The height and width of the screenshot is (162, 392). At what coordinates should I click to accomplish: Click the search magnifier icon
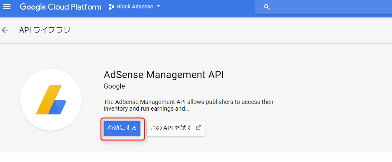coord(267,7)
